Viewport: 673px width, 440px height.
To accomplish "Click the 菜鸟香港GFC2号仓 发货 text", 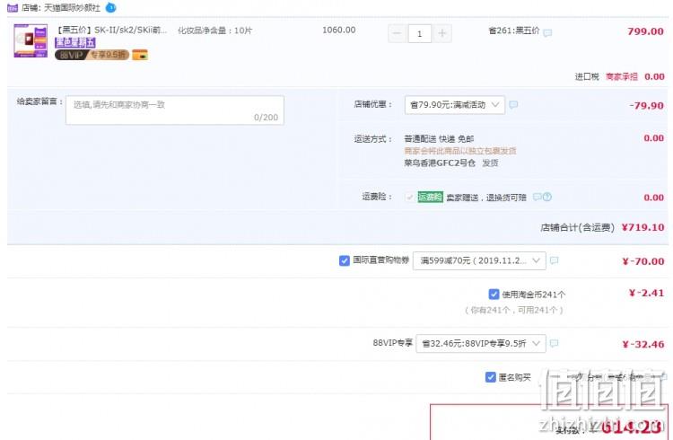I will (x=451, y=163).
